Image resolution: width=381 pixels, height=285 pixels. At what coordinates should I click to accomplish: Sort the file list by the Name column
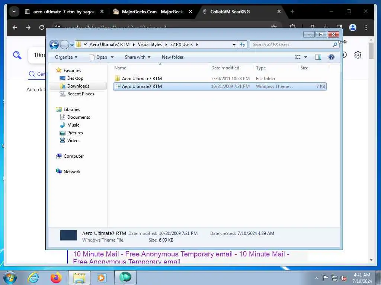[160, 68]
